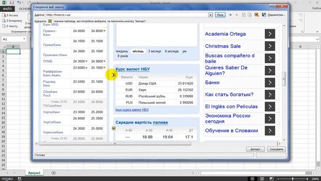Open Параметри options button
This screenshot has height=181, width=321.
[276, 15]
